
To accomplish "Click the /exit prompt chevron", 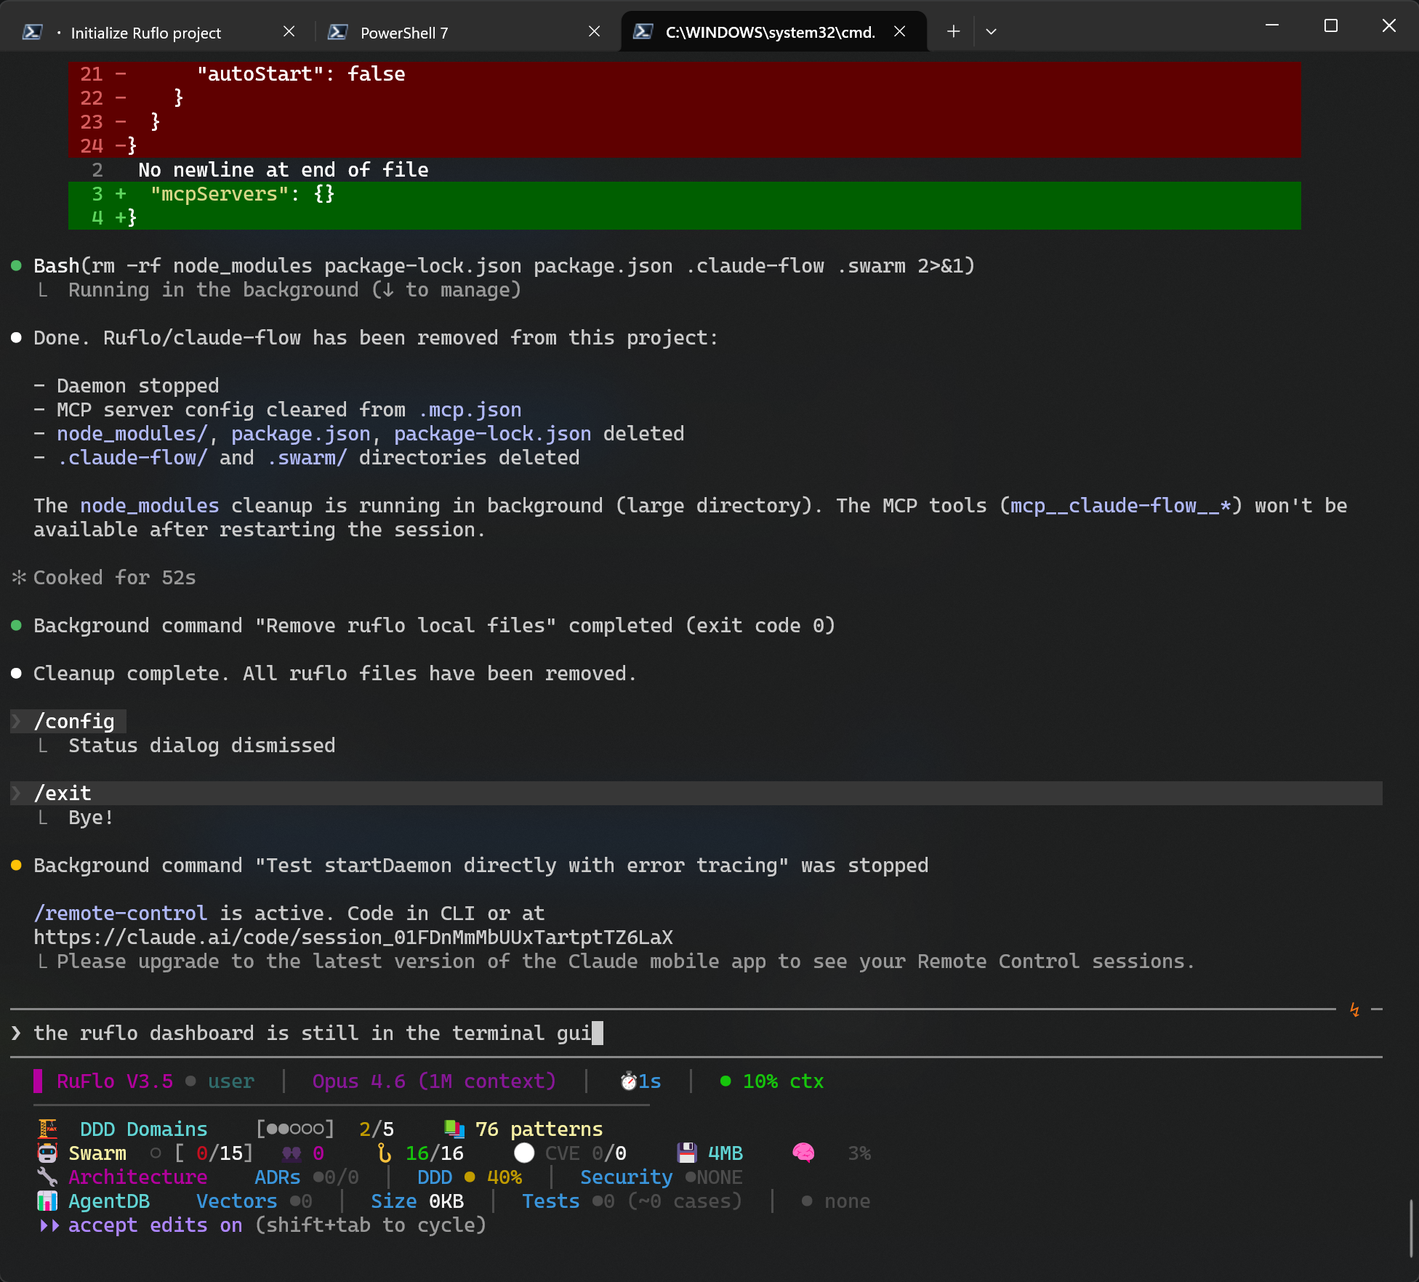I will click(x=17, y=793).
